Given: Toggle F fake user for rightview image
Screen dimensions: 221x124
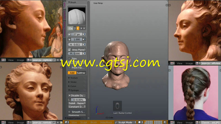Looking at the screenshot, I should point(54,60).
